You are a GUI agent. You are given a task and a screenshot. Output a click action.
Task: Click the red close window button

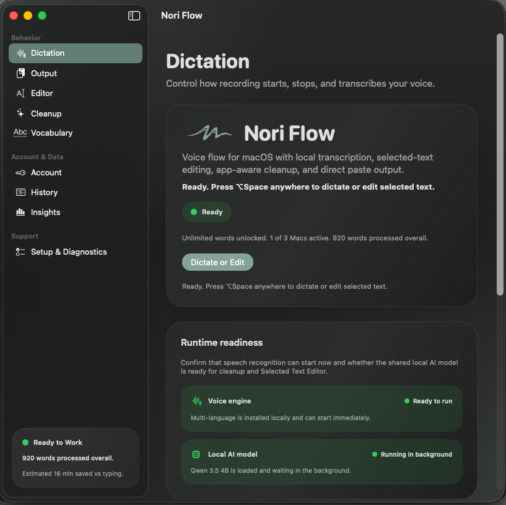[14, 15]
